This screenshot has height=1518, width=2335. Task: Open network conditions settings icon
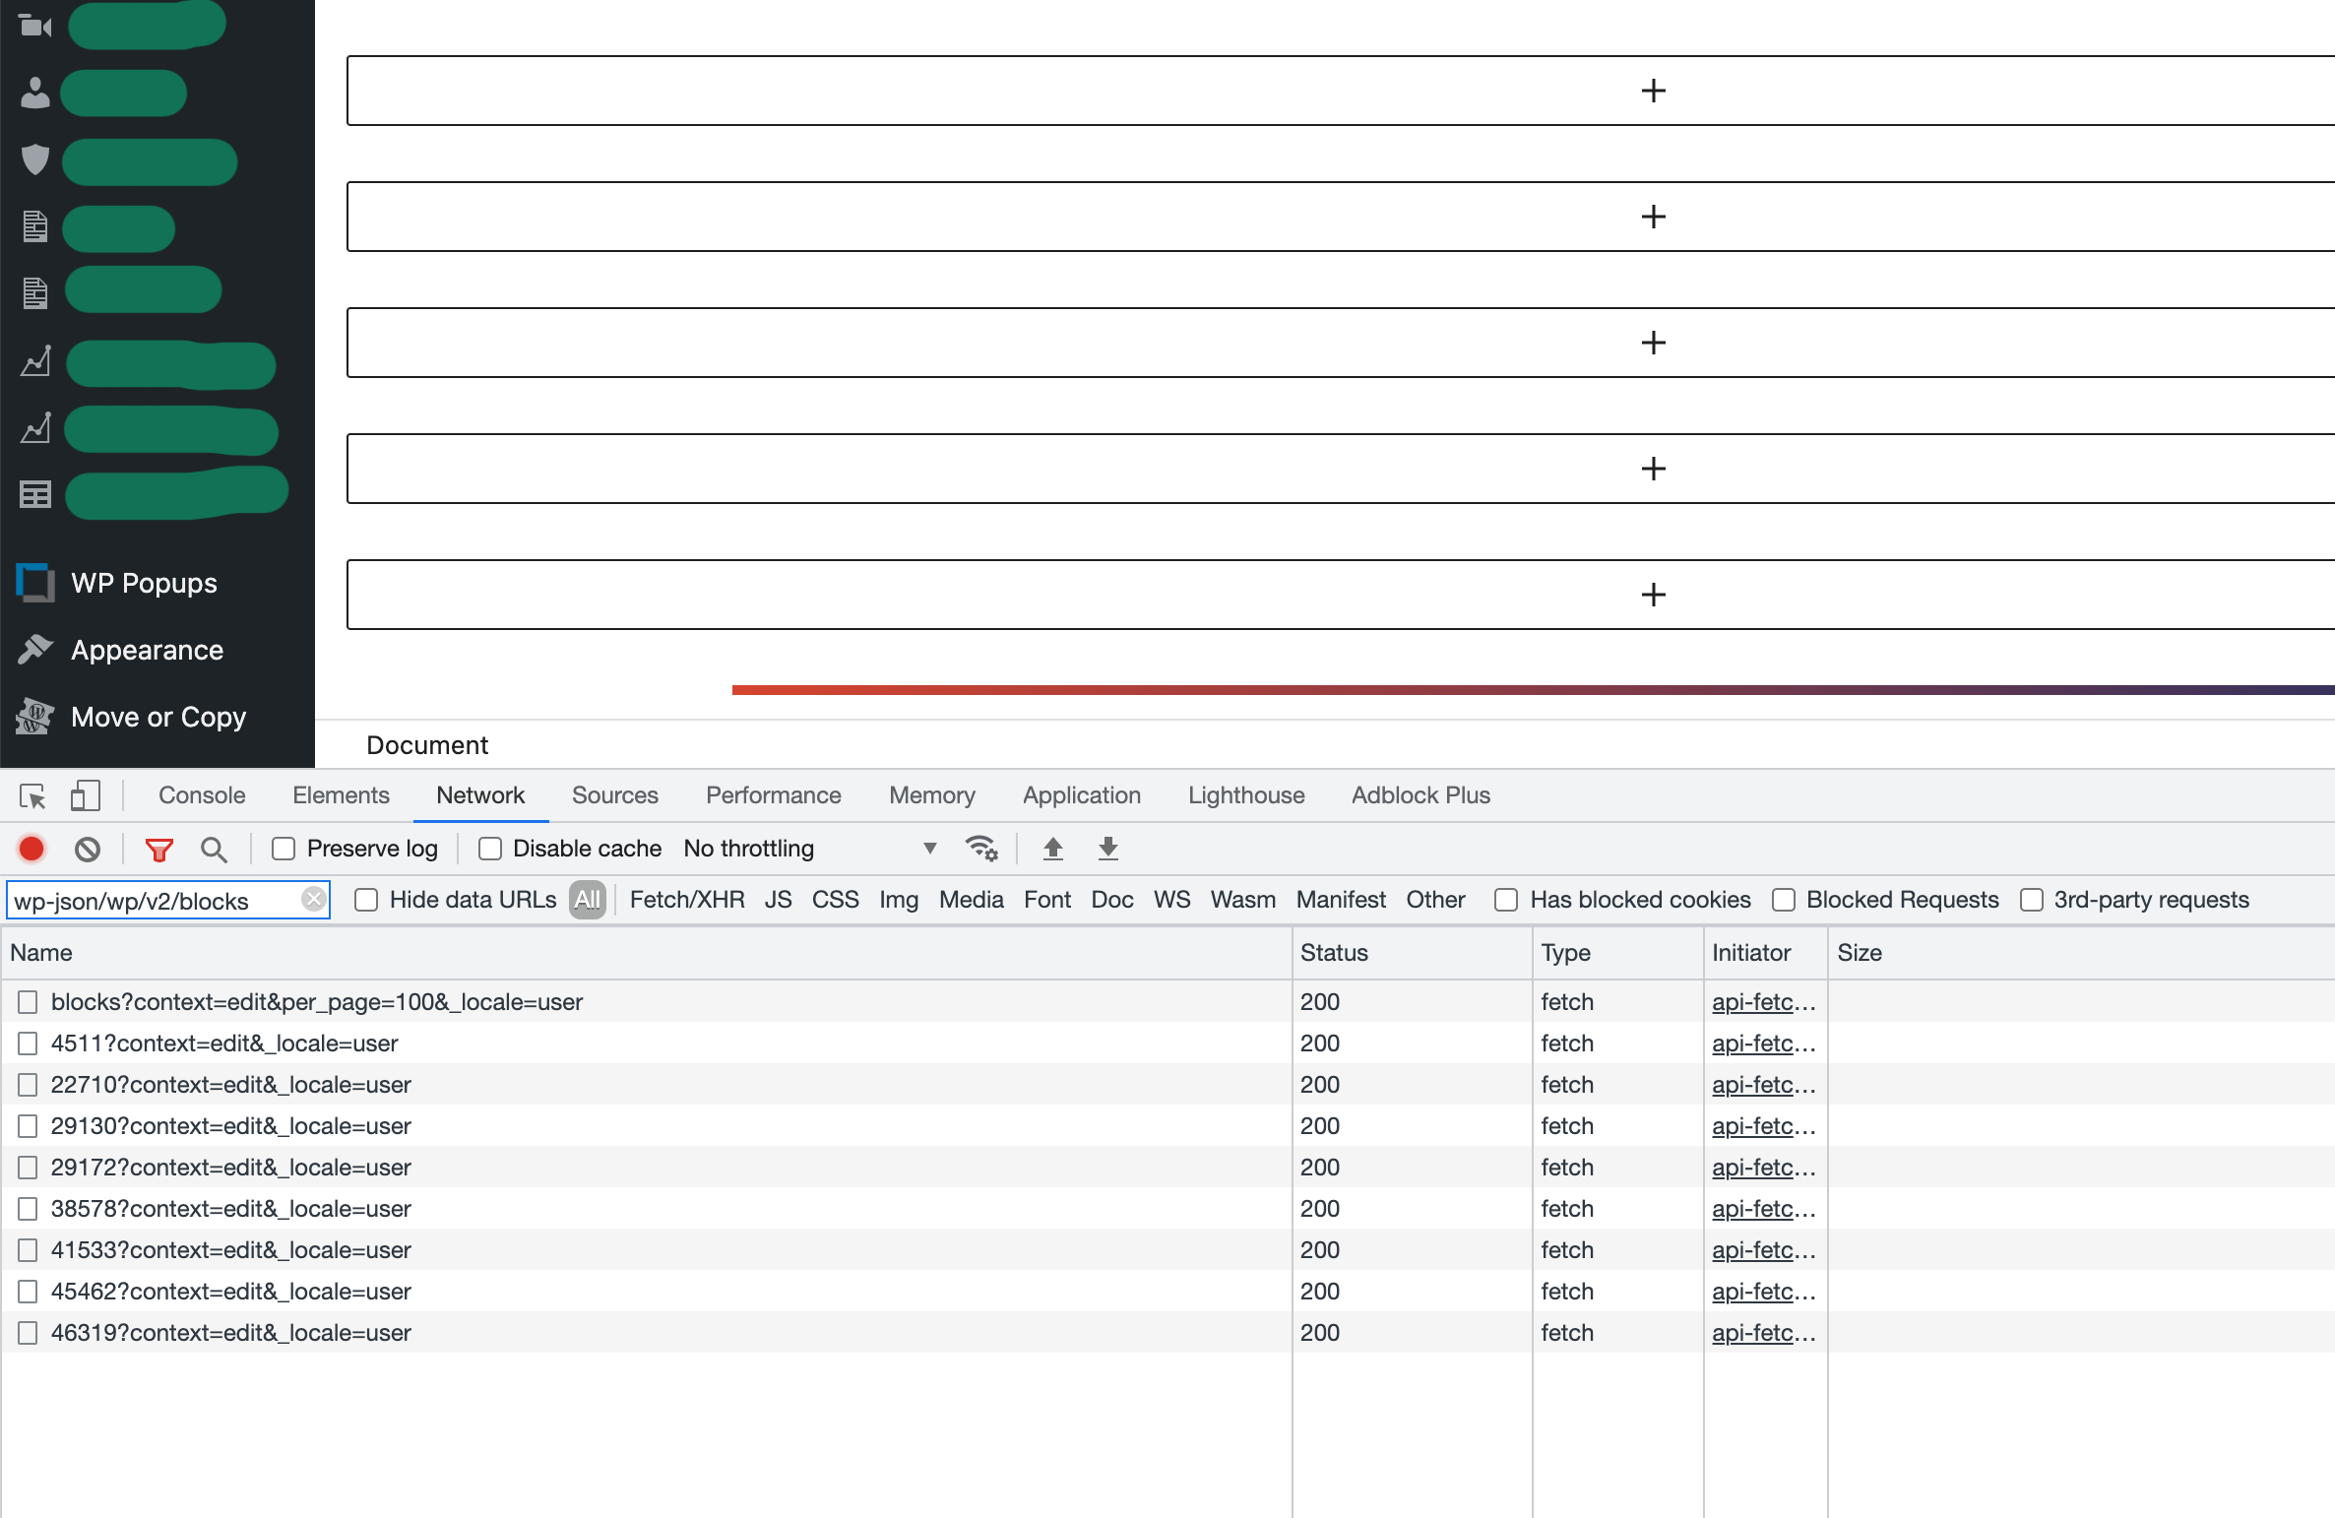point(980,848)
